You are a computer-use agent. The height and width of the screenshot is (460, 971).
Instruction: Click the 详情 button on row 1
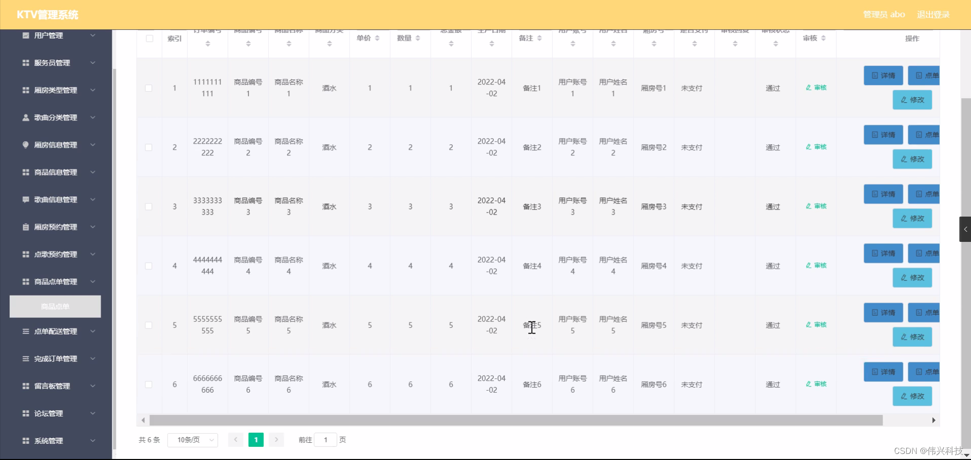[882, 75]
